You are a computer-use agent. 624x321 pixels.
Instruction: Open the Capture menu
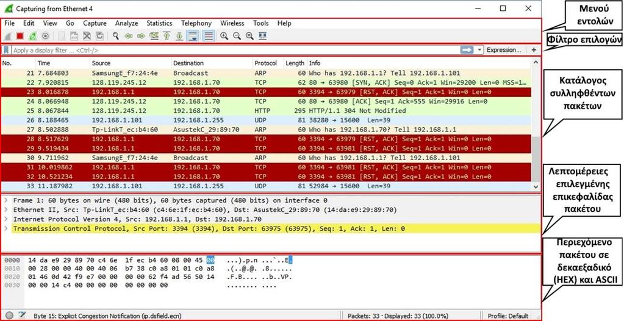pos(95,23)
